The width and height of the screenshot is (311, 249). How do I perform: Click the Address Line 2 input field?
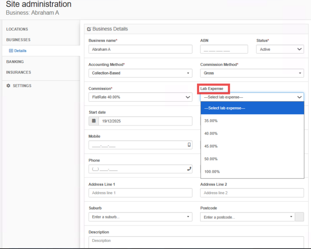pyautogui.click(x=252, y=193)
